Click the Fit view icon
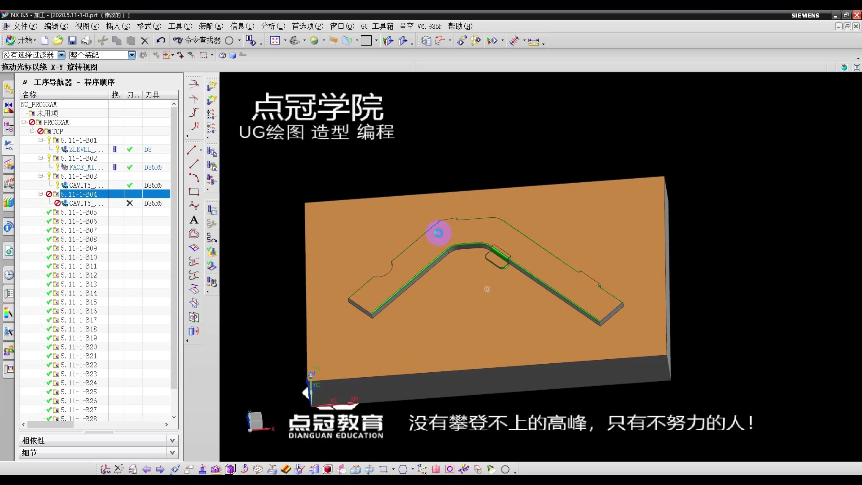The image size is (862, 485). [275, 41]
